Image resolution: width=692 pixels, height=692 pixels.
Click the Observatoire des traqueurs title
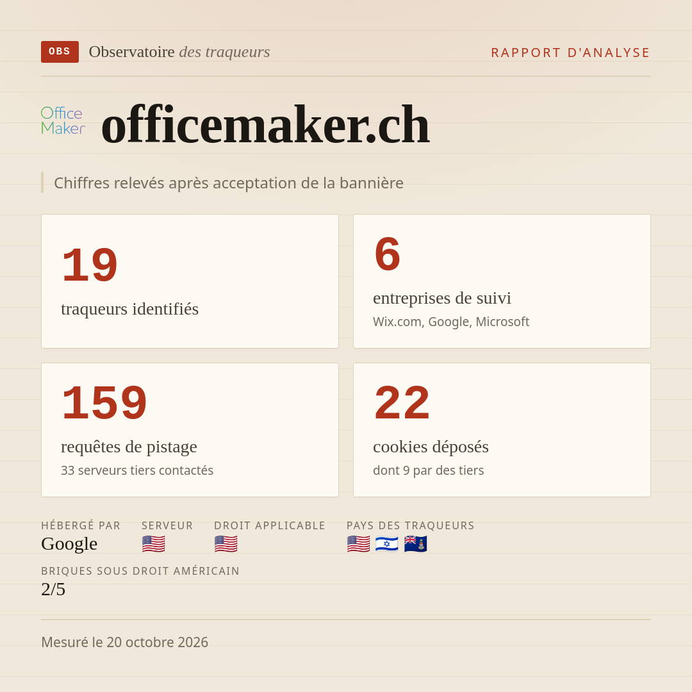(179, 52)
